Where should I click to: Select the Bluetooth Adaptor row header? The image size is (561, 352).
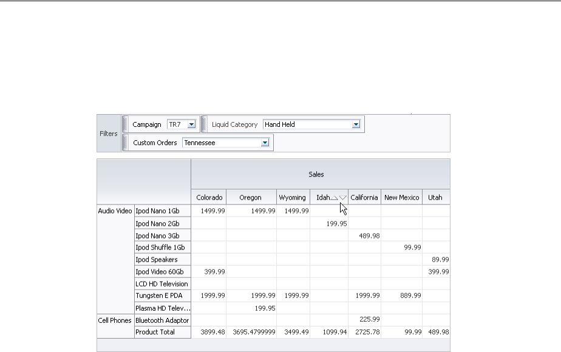point(163,320)
